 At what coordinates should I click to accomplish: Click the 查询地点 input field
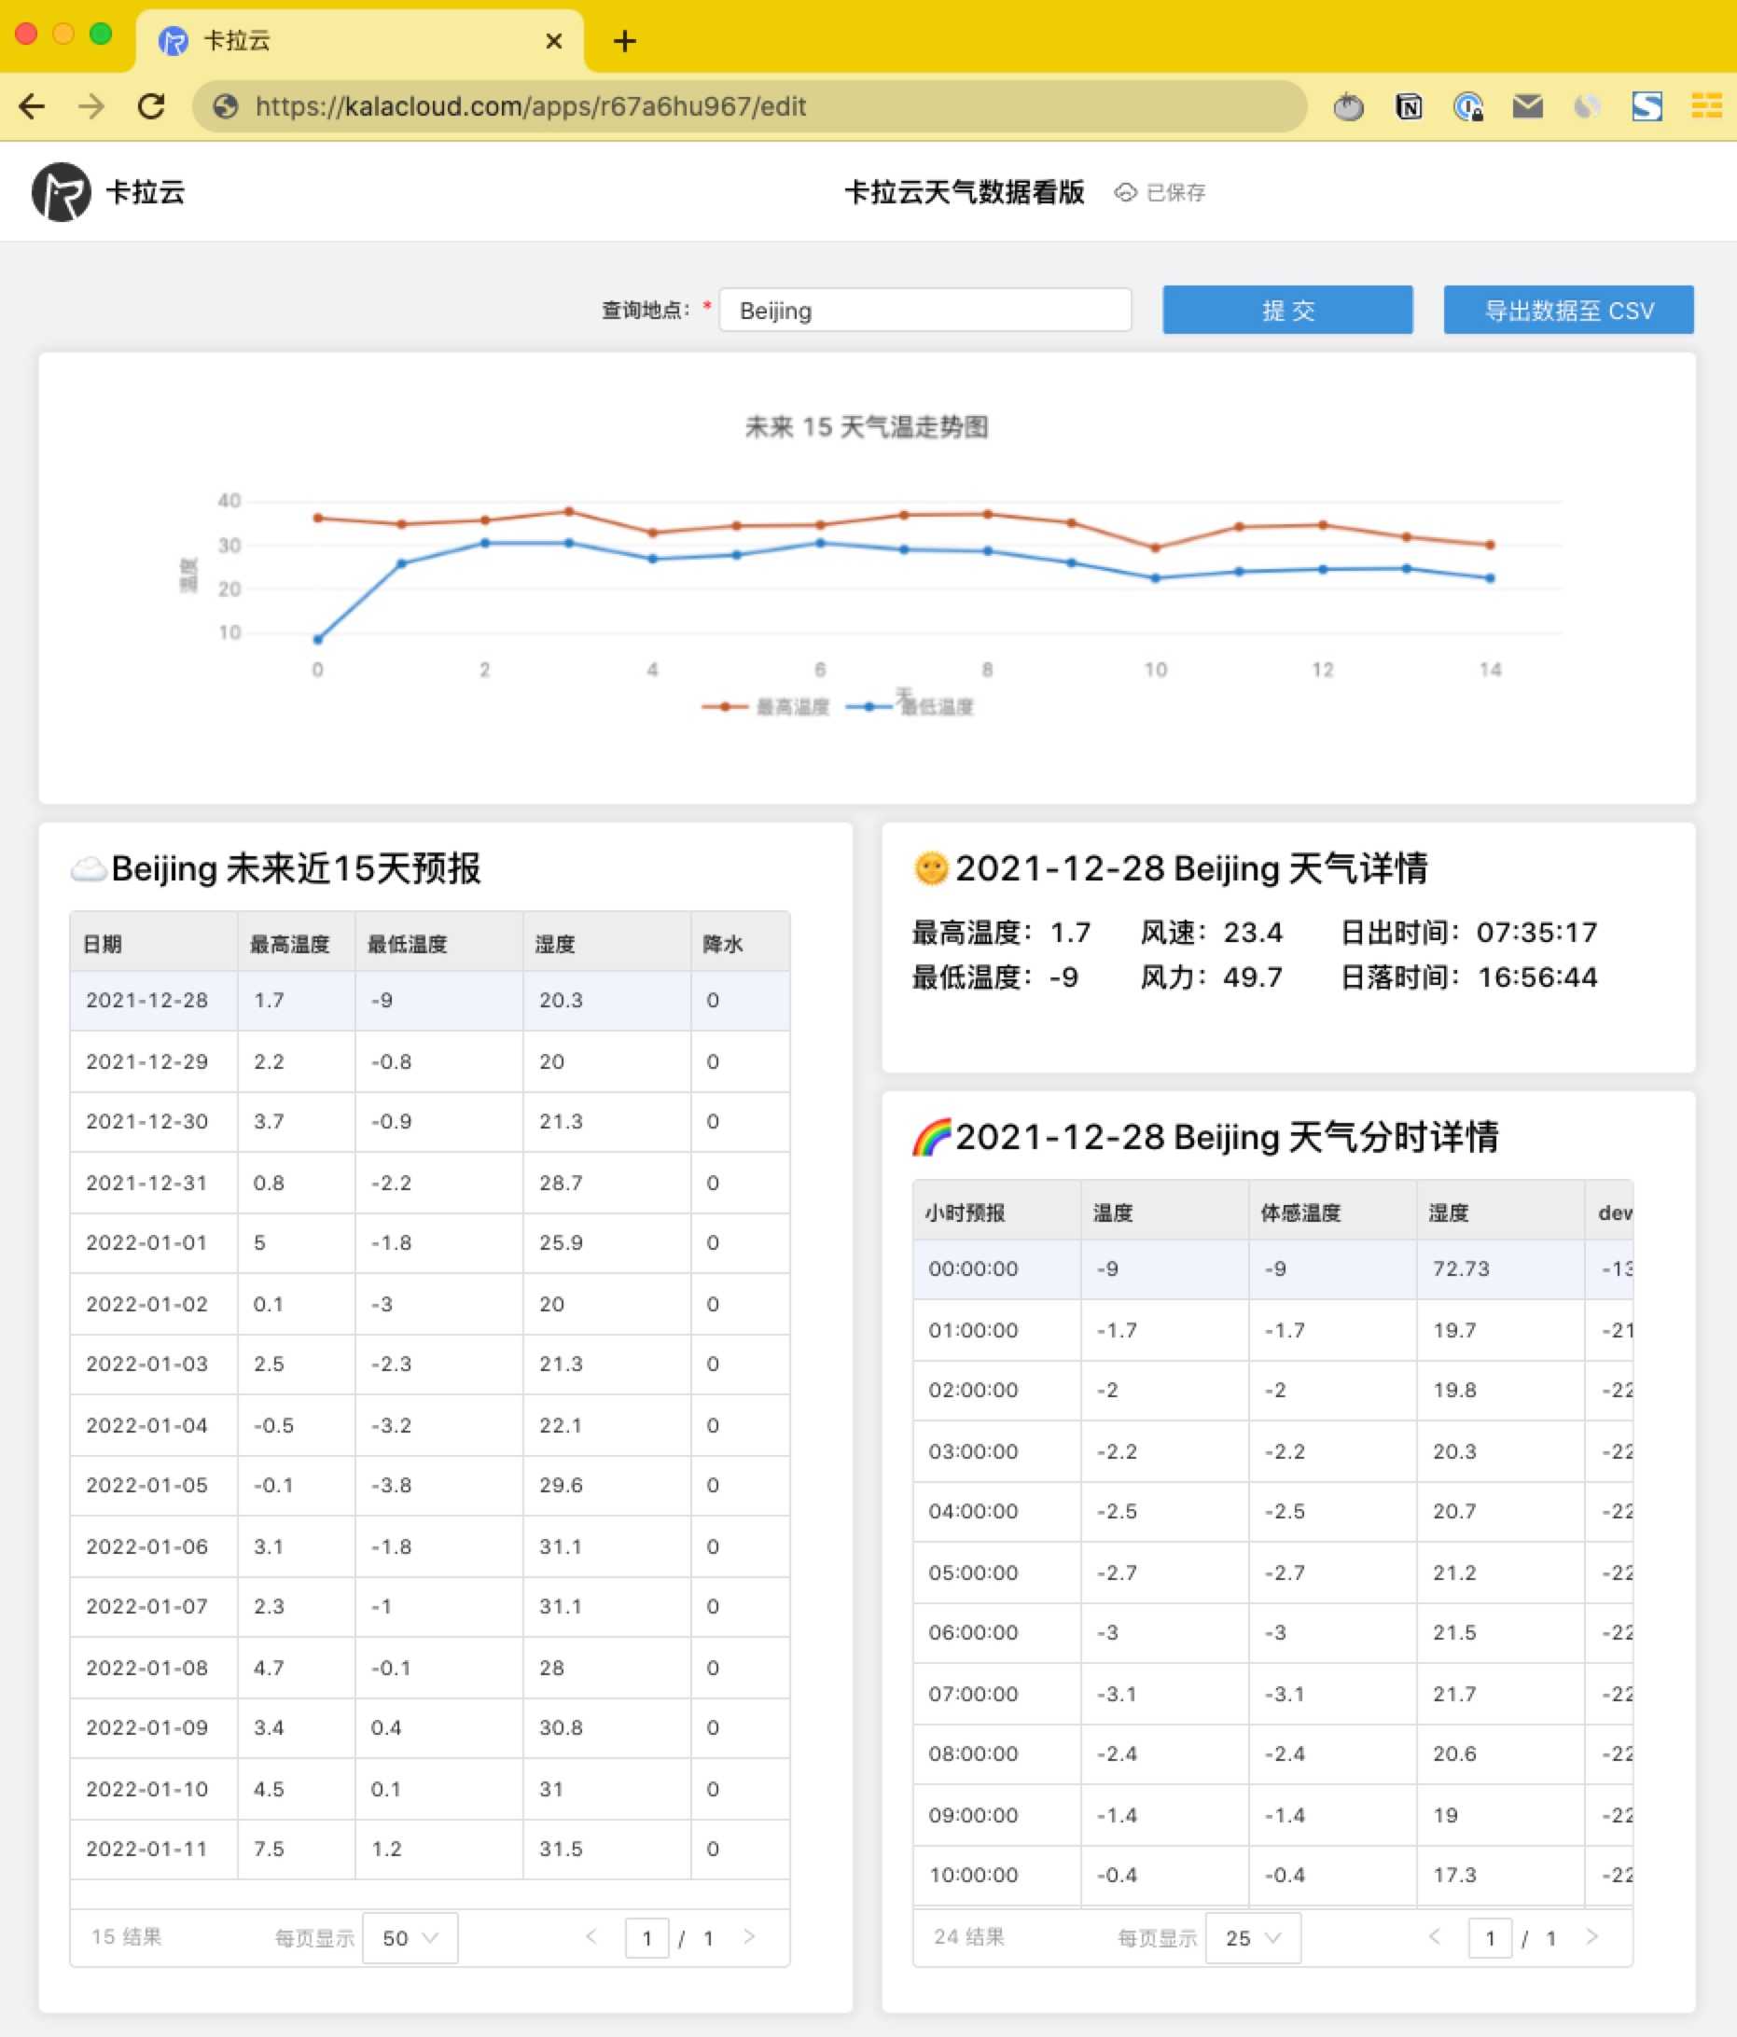coord(925,311)
